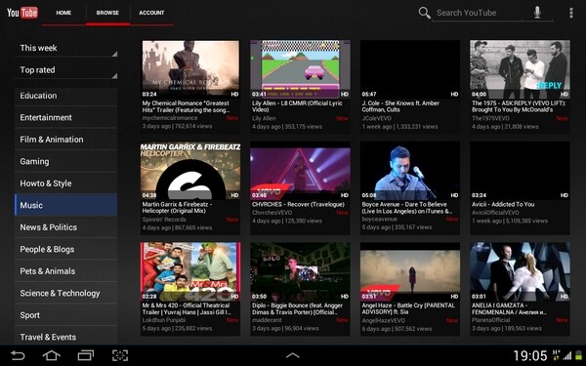Switch to the ACCOUNT tab

click(151, 13)
